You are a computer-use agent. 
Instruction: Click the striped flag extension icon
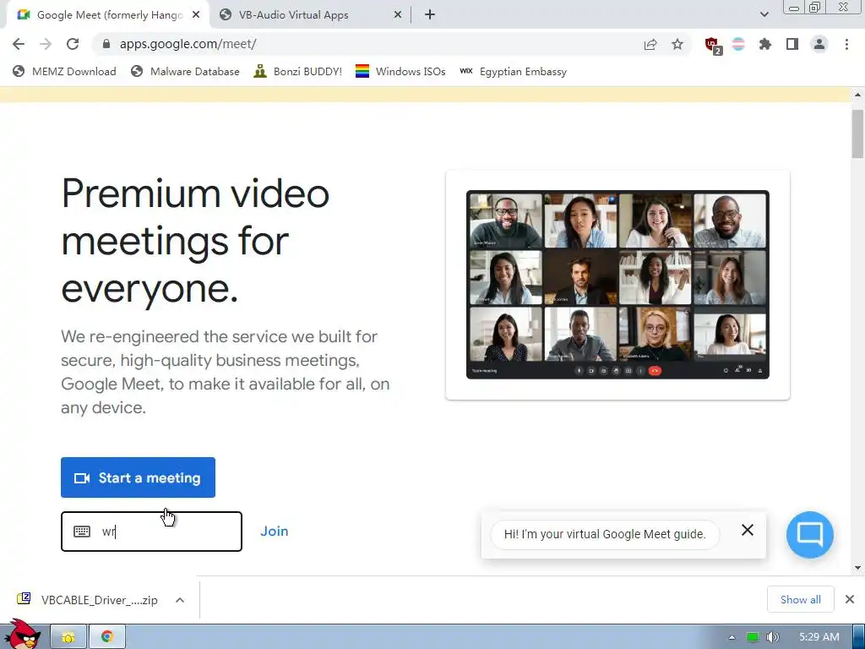point(738,44)
